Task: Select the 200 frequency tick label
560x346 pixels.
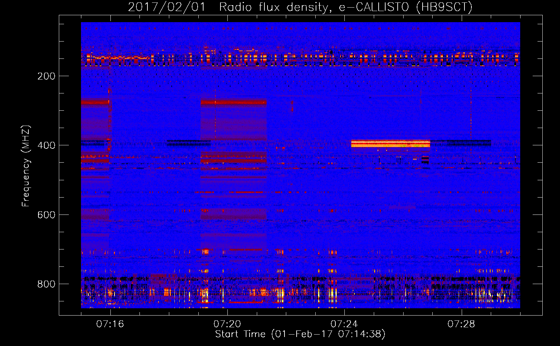Action: [x=46, y=76]
